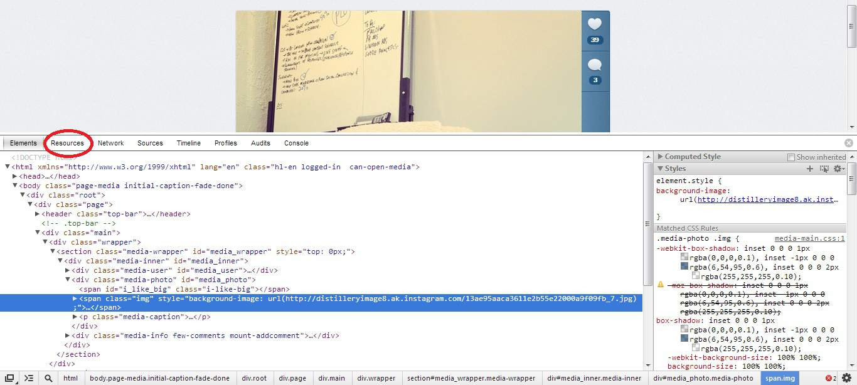Open the Network tab
Screen dimensions: 857x385
[110, 143]
